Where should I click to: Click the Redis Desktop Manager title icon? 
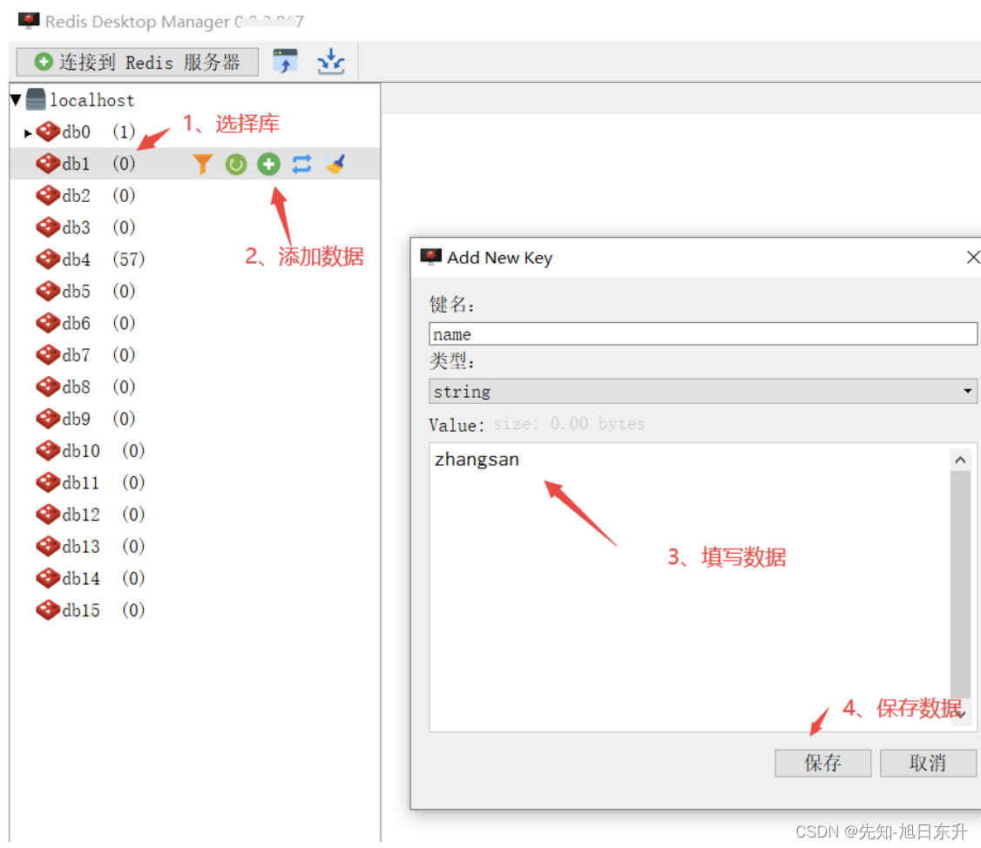pos(28,21)
